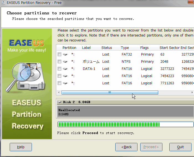
Task: Click the Disk 2 drive icon
Action: click(59, 102)
